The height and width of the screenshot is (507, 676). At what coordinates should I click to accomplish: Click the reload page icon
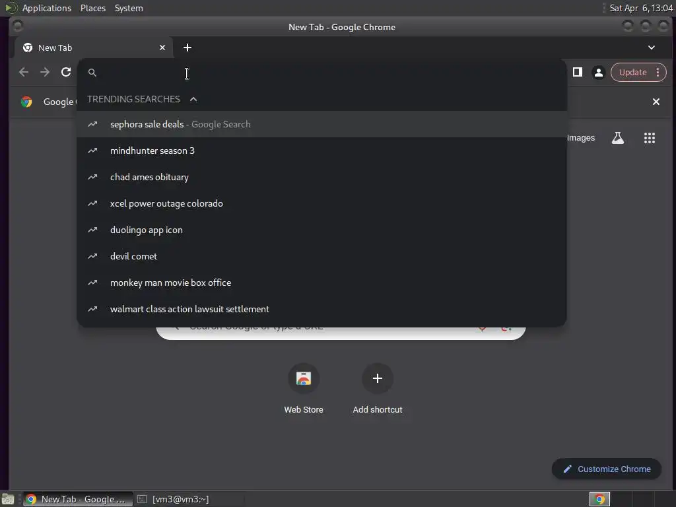point(66,72)
